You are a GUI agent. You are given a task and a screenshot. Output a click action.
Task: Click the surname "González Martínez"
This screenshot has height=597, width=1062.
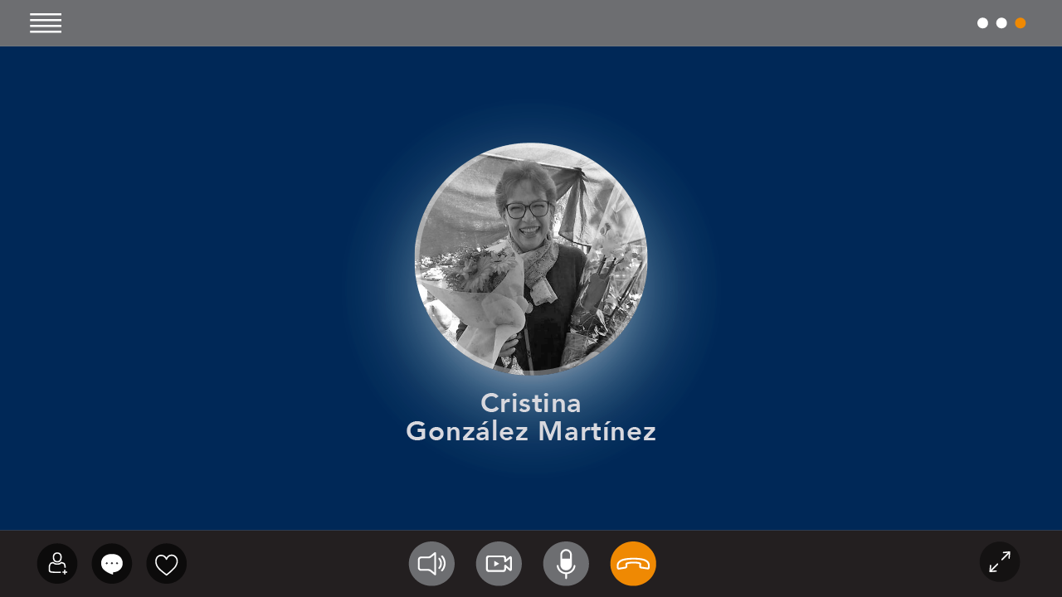(531, 431)
